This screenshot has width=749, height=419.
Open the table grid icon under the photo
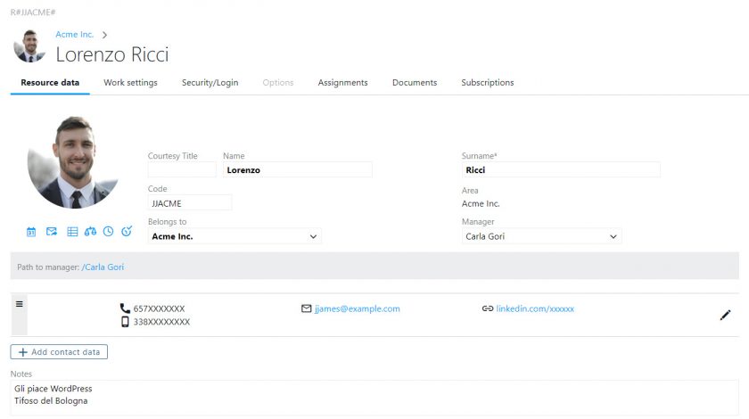pyautogui.click(x=72, y=232)
